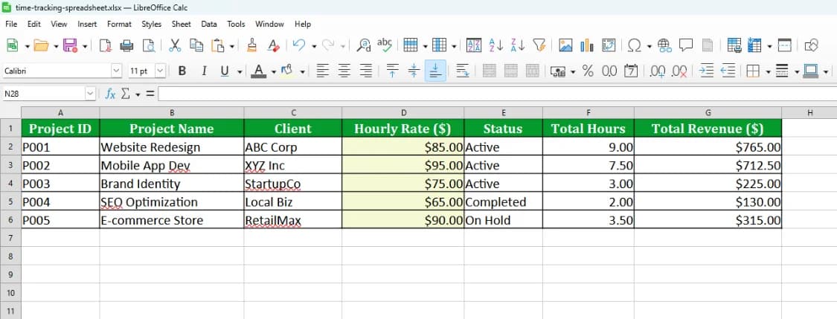Insert a hyperlink

tap(664, 45)
